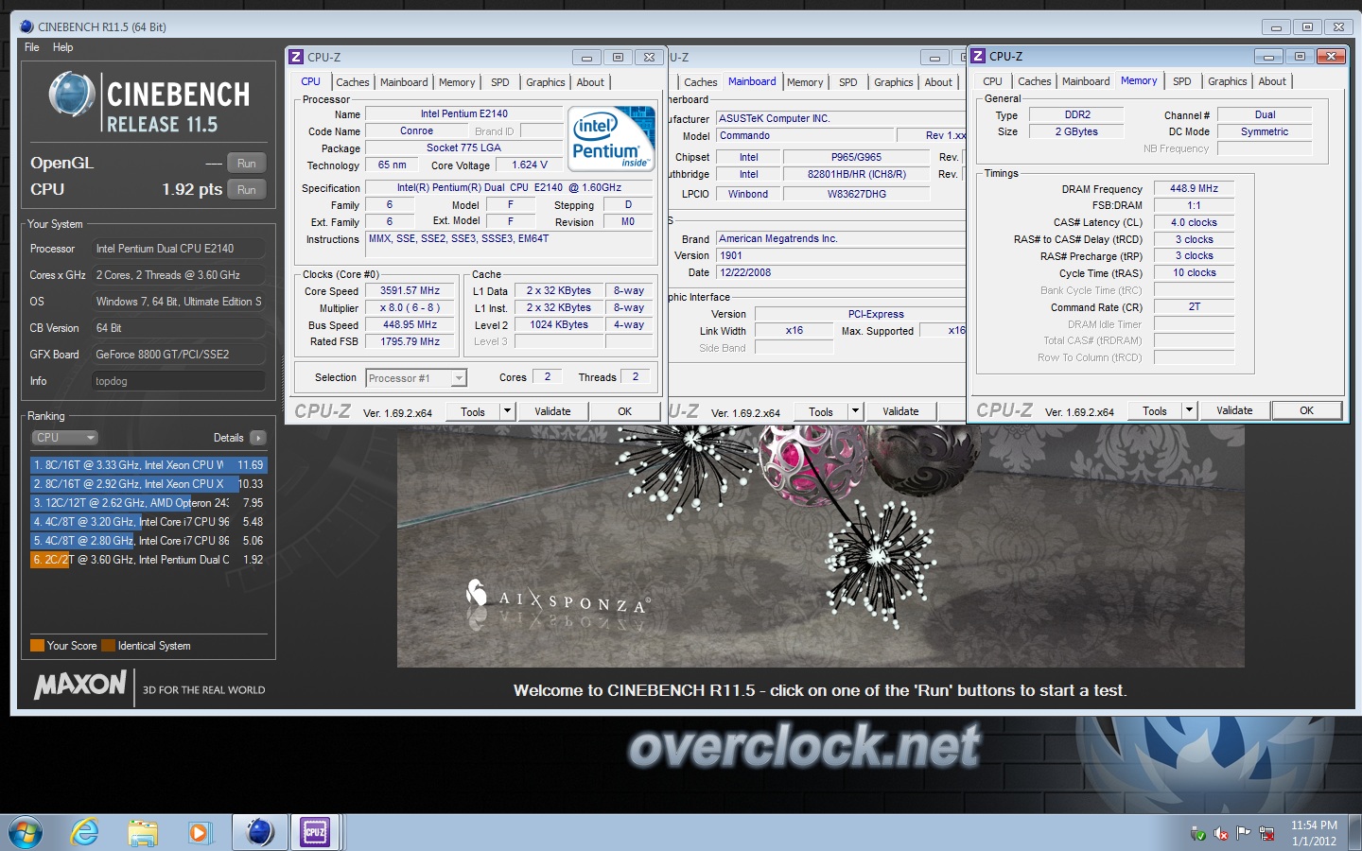1362x851 pixels.
Task: Click Tools button in CPU-Z Memory-tab window
Action: click(x=1155, y=410)
